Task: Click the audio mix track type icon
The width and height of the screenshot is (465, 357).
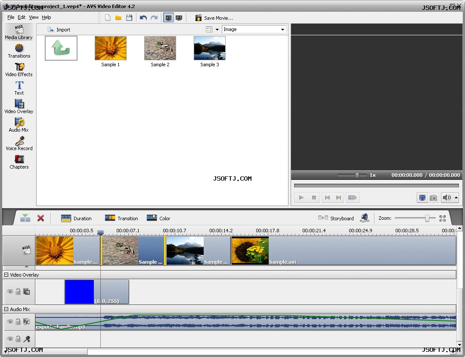Action: [27, 321]
